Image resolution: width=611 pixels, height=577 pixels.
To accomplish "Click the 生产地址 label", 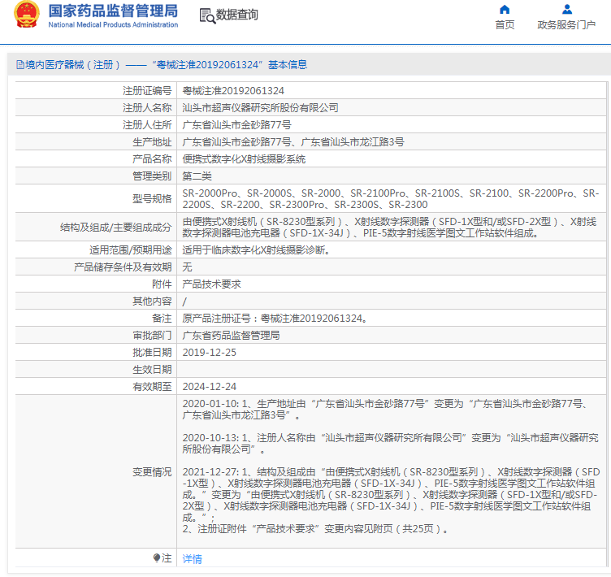I will tap(152, 142).
